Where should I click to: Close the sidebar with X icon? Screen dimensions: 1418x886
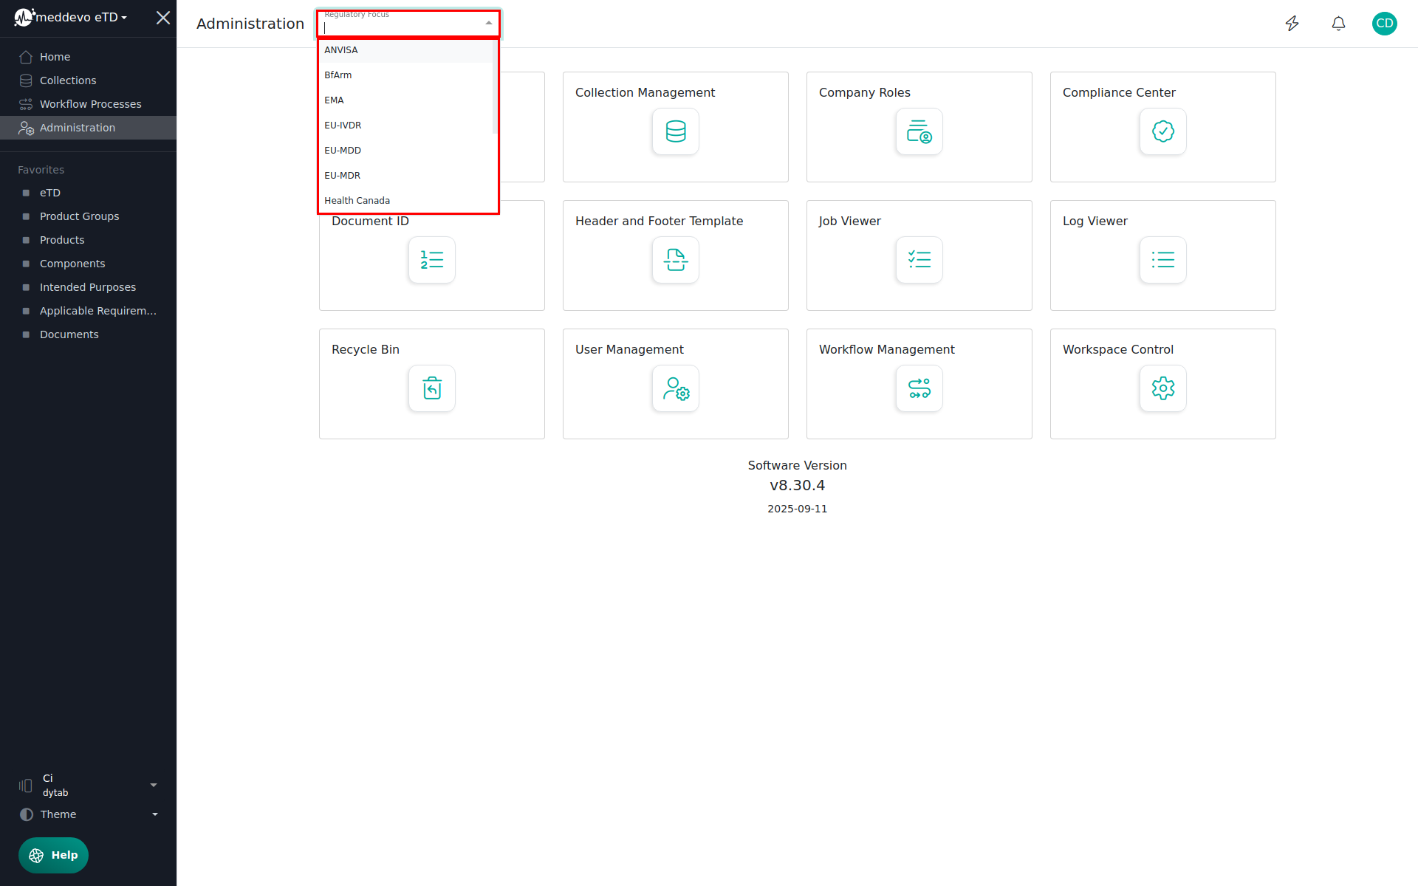pos(163,18)
